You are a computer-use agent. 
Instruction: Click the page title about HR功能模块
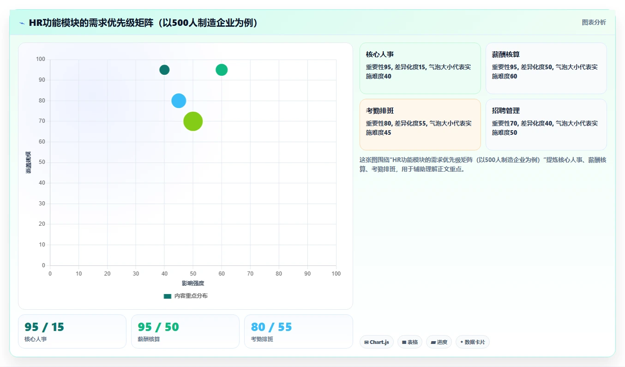click(143, 23)
